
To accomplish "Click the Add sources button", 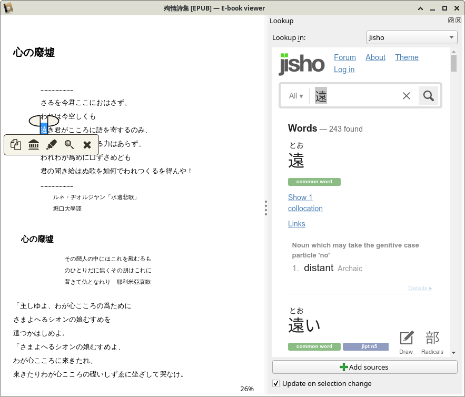I will (364, 367).
